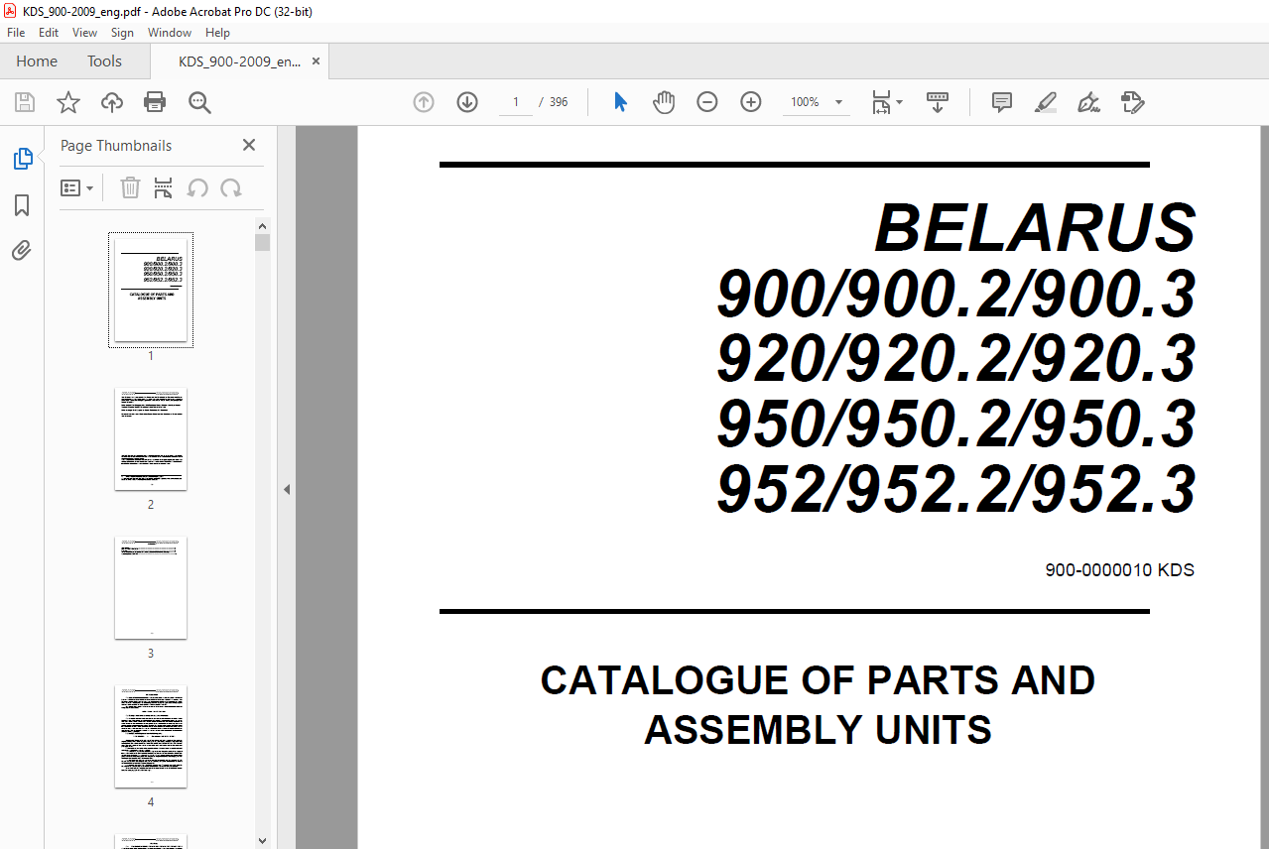Screen dimensions: 1269x849
Task: Collapse the navigation pane with side arrow
Action: pyautogui.click(x=287, y=489)
